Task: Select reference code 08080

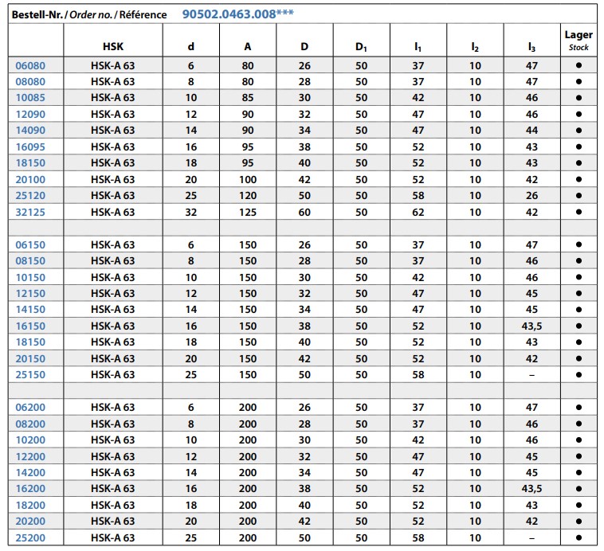Action: [x=30, y=82]
